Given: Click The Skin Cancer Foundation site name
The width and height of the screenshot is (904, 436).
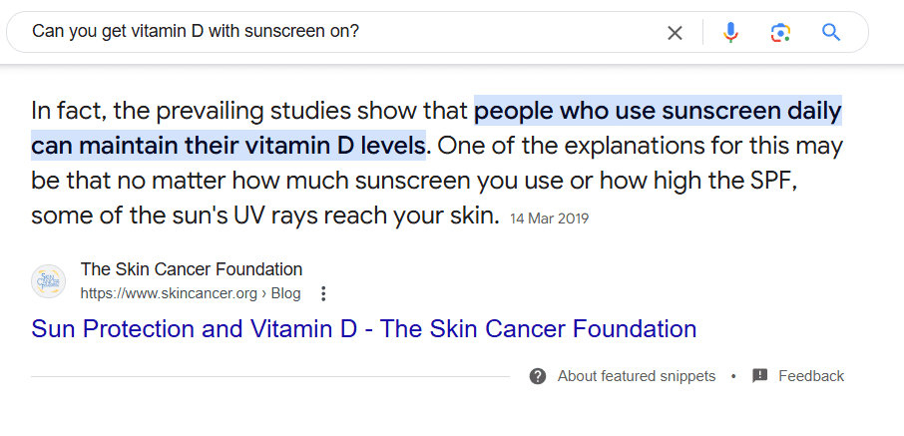Looking at the screenshot, I should coord(191,269).
